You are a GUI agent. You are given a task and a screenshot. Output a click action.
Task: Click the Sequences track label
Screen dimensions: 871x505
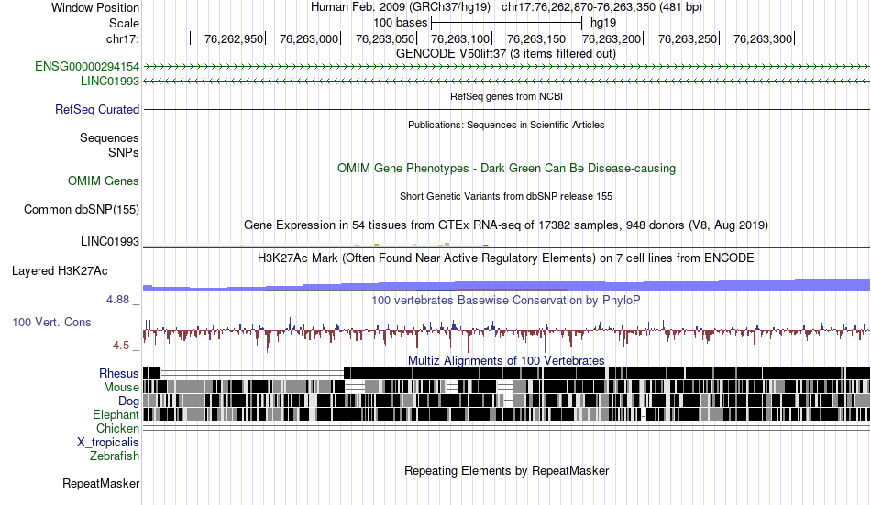coord(109,137)
